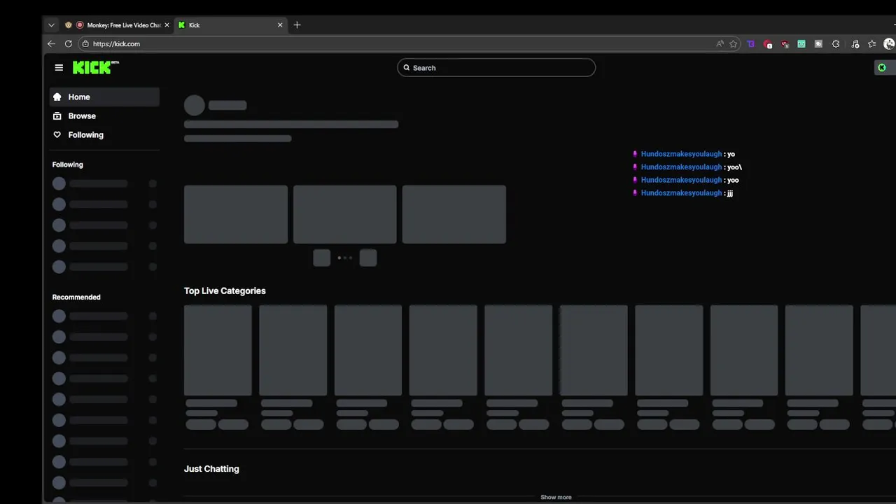Open the tab search dropdown arrow
Image resolution: width=896 pixels, height=504 pixels.
coord(51,25)
